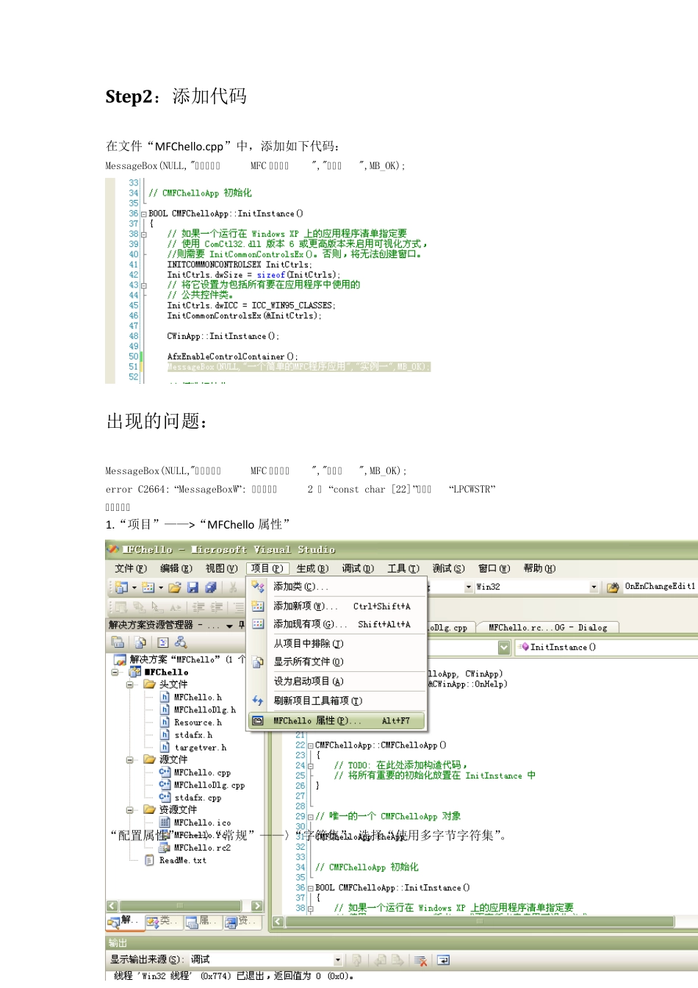Screen dimensions: 698x988
Task: Click the editor horizontal scrollbar left arrow
Action: coord(278,921)
